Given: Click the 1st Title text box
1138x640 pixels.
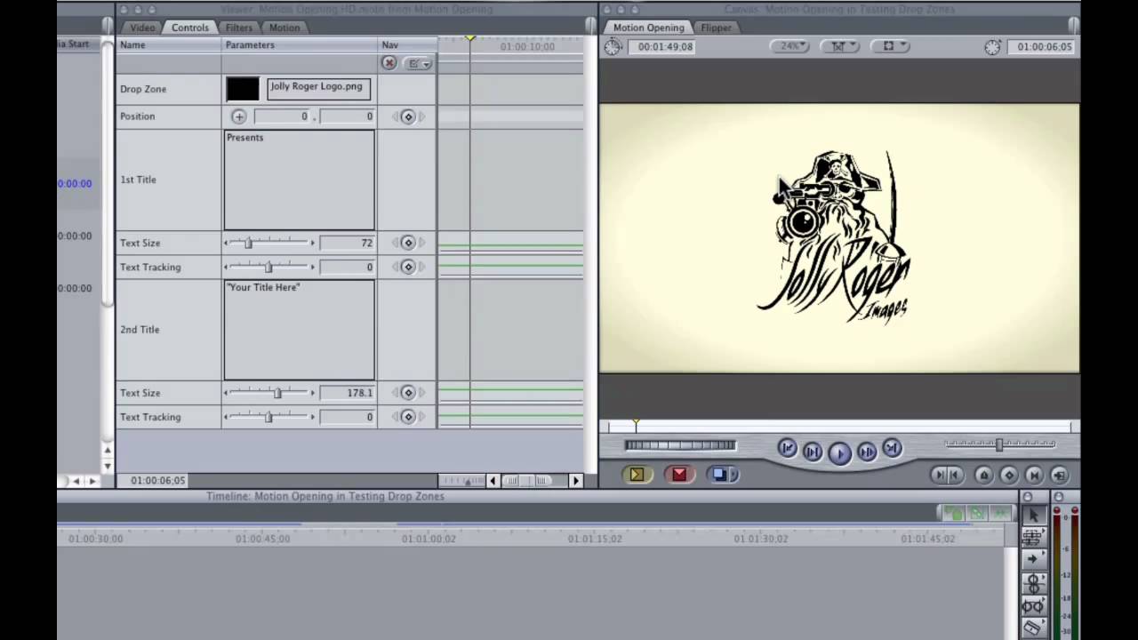Looking at the screenshot, I should tap(299, 180).
